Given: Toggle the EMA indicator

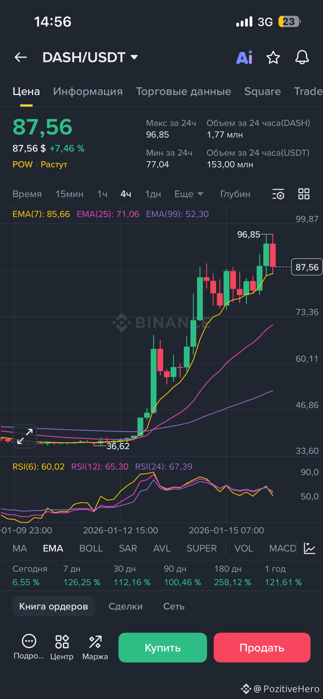Looking at the screenshot, I should click(x=53, y=548).
